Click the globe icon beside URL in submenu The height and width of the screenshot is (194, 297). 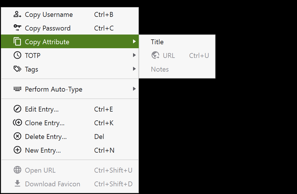155,55
